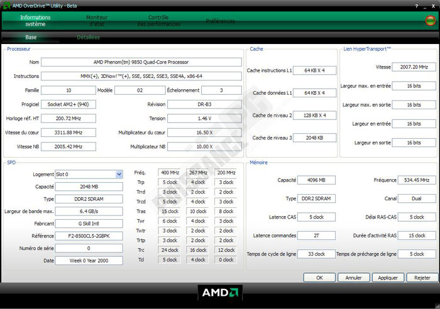Viewport: 440px width, 309px height.
Task: Click the Trc 24 clock cell
Action: [x=170, y=250]
